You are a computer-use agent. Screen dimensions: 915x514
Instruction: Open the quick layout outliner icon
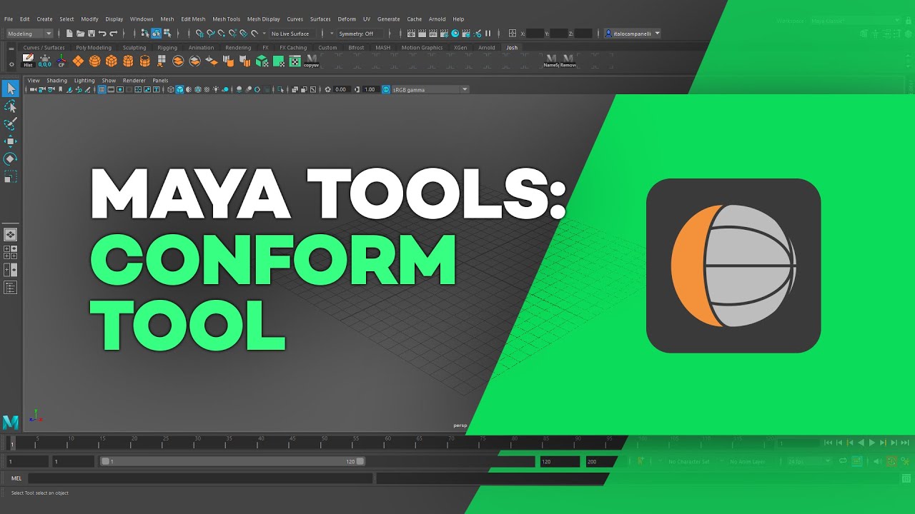pos(11,288)
